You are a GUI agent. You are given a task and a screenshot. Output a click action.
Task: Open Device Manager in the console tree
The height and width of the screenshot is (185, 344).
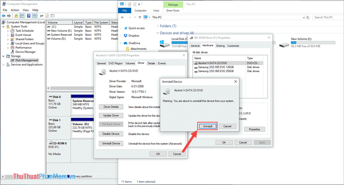[25, 52]
